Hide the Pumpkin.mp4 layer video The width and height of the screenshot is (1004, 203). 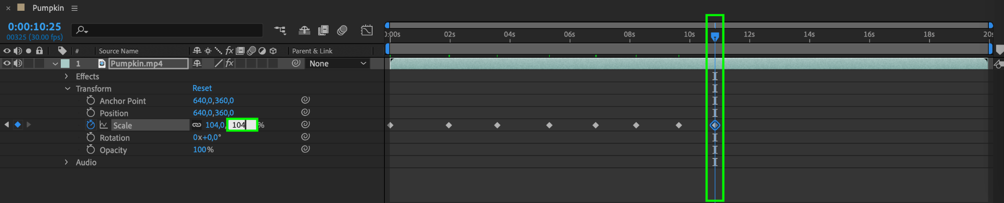7,63
